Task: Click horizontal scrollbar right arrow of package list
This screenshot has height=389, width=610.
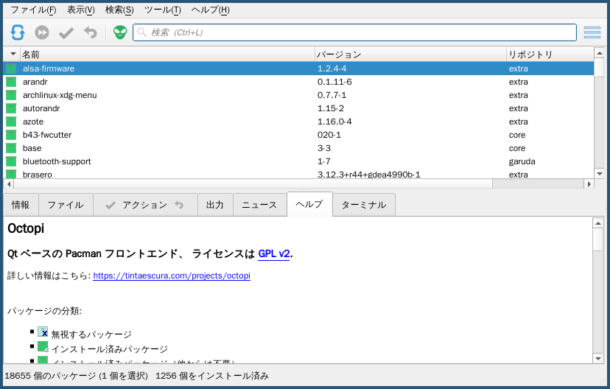Action: 589,183
